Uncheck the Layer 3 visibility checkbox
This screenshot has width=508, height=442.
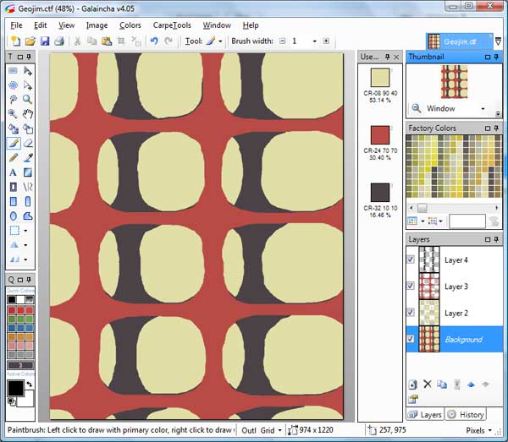click(411, 286)
